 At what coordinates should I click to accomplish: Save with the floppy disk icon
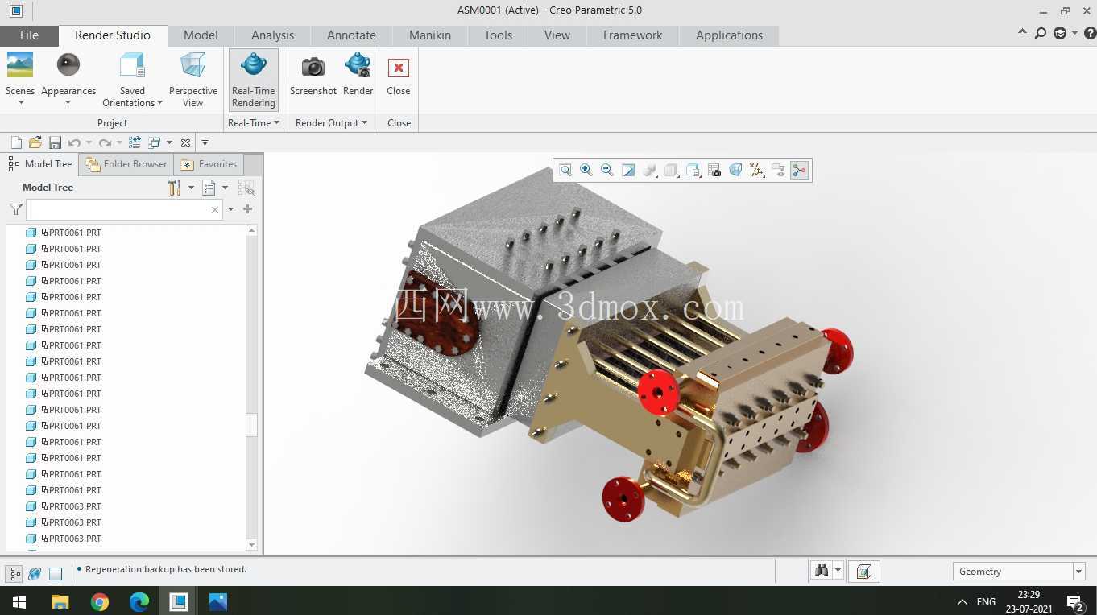click(55, 142)
